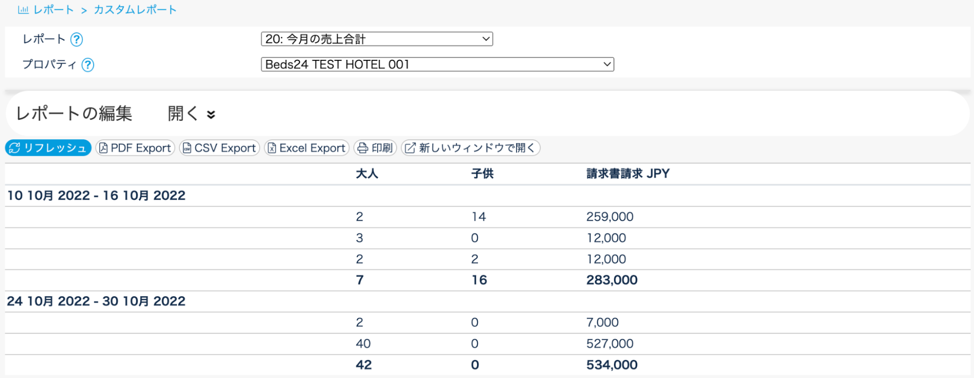Go to レポート in the breadcrumb
Screen dimensions: 974x378
[x=54, y=10]
